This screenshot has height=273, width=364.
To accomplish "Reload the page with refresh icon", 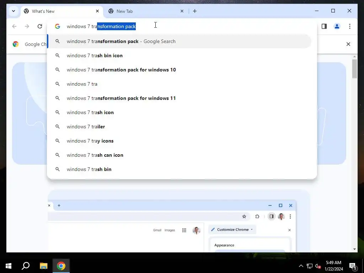I will click(x=40, y=26).
